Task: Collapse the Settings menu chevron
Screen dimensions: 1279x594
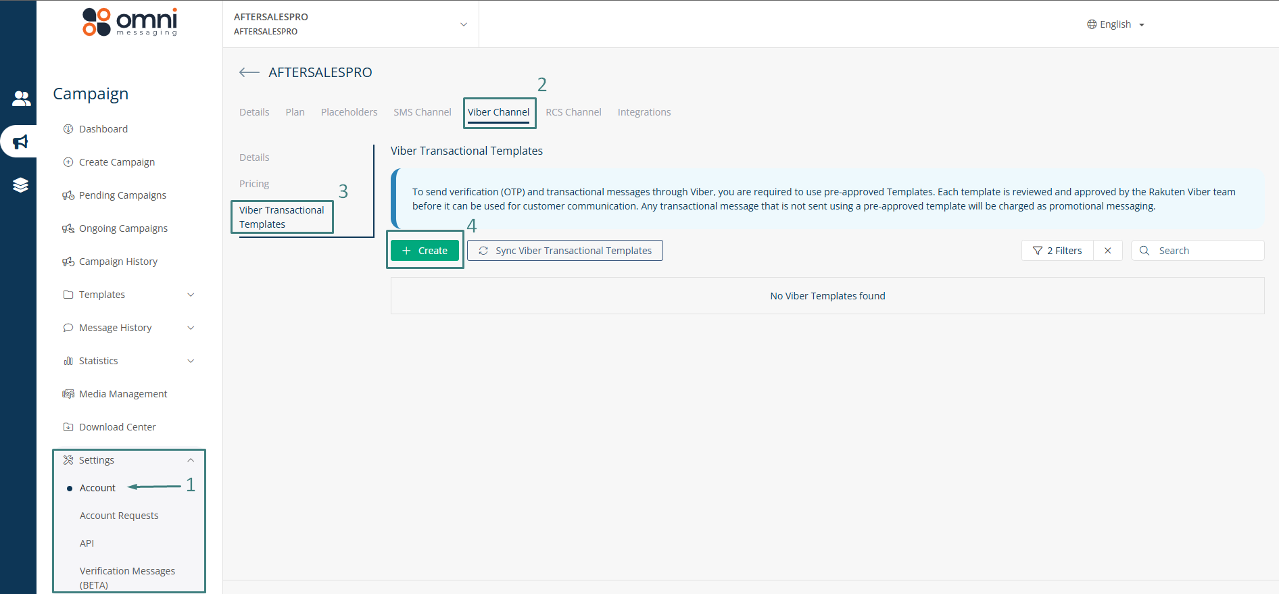Action: (x=191, y=460)
